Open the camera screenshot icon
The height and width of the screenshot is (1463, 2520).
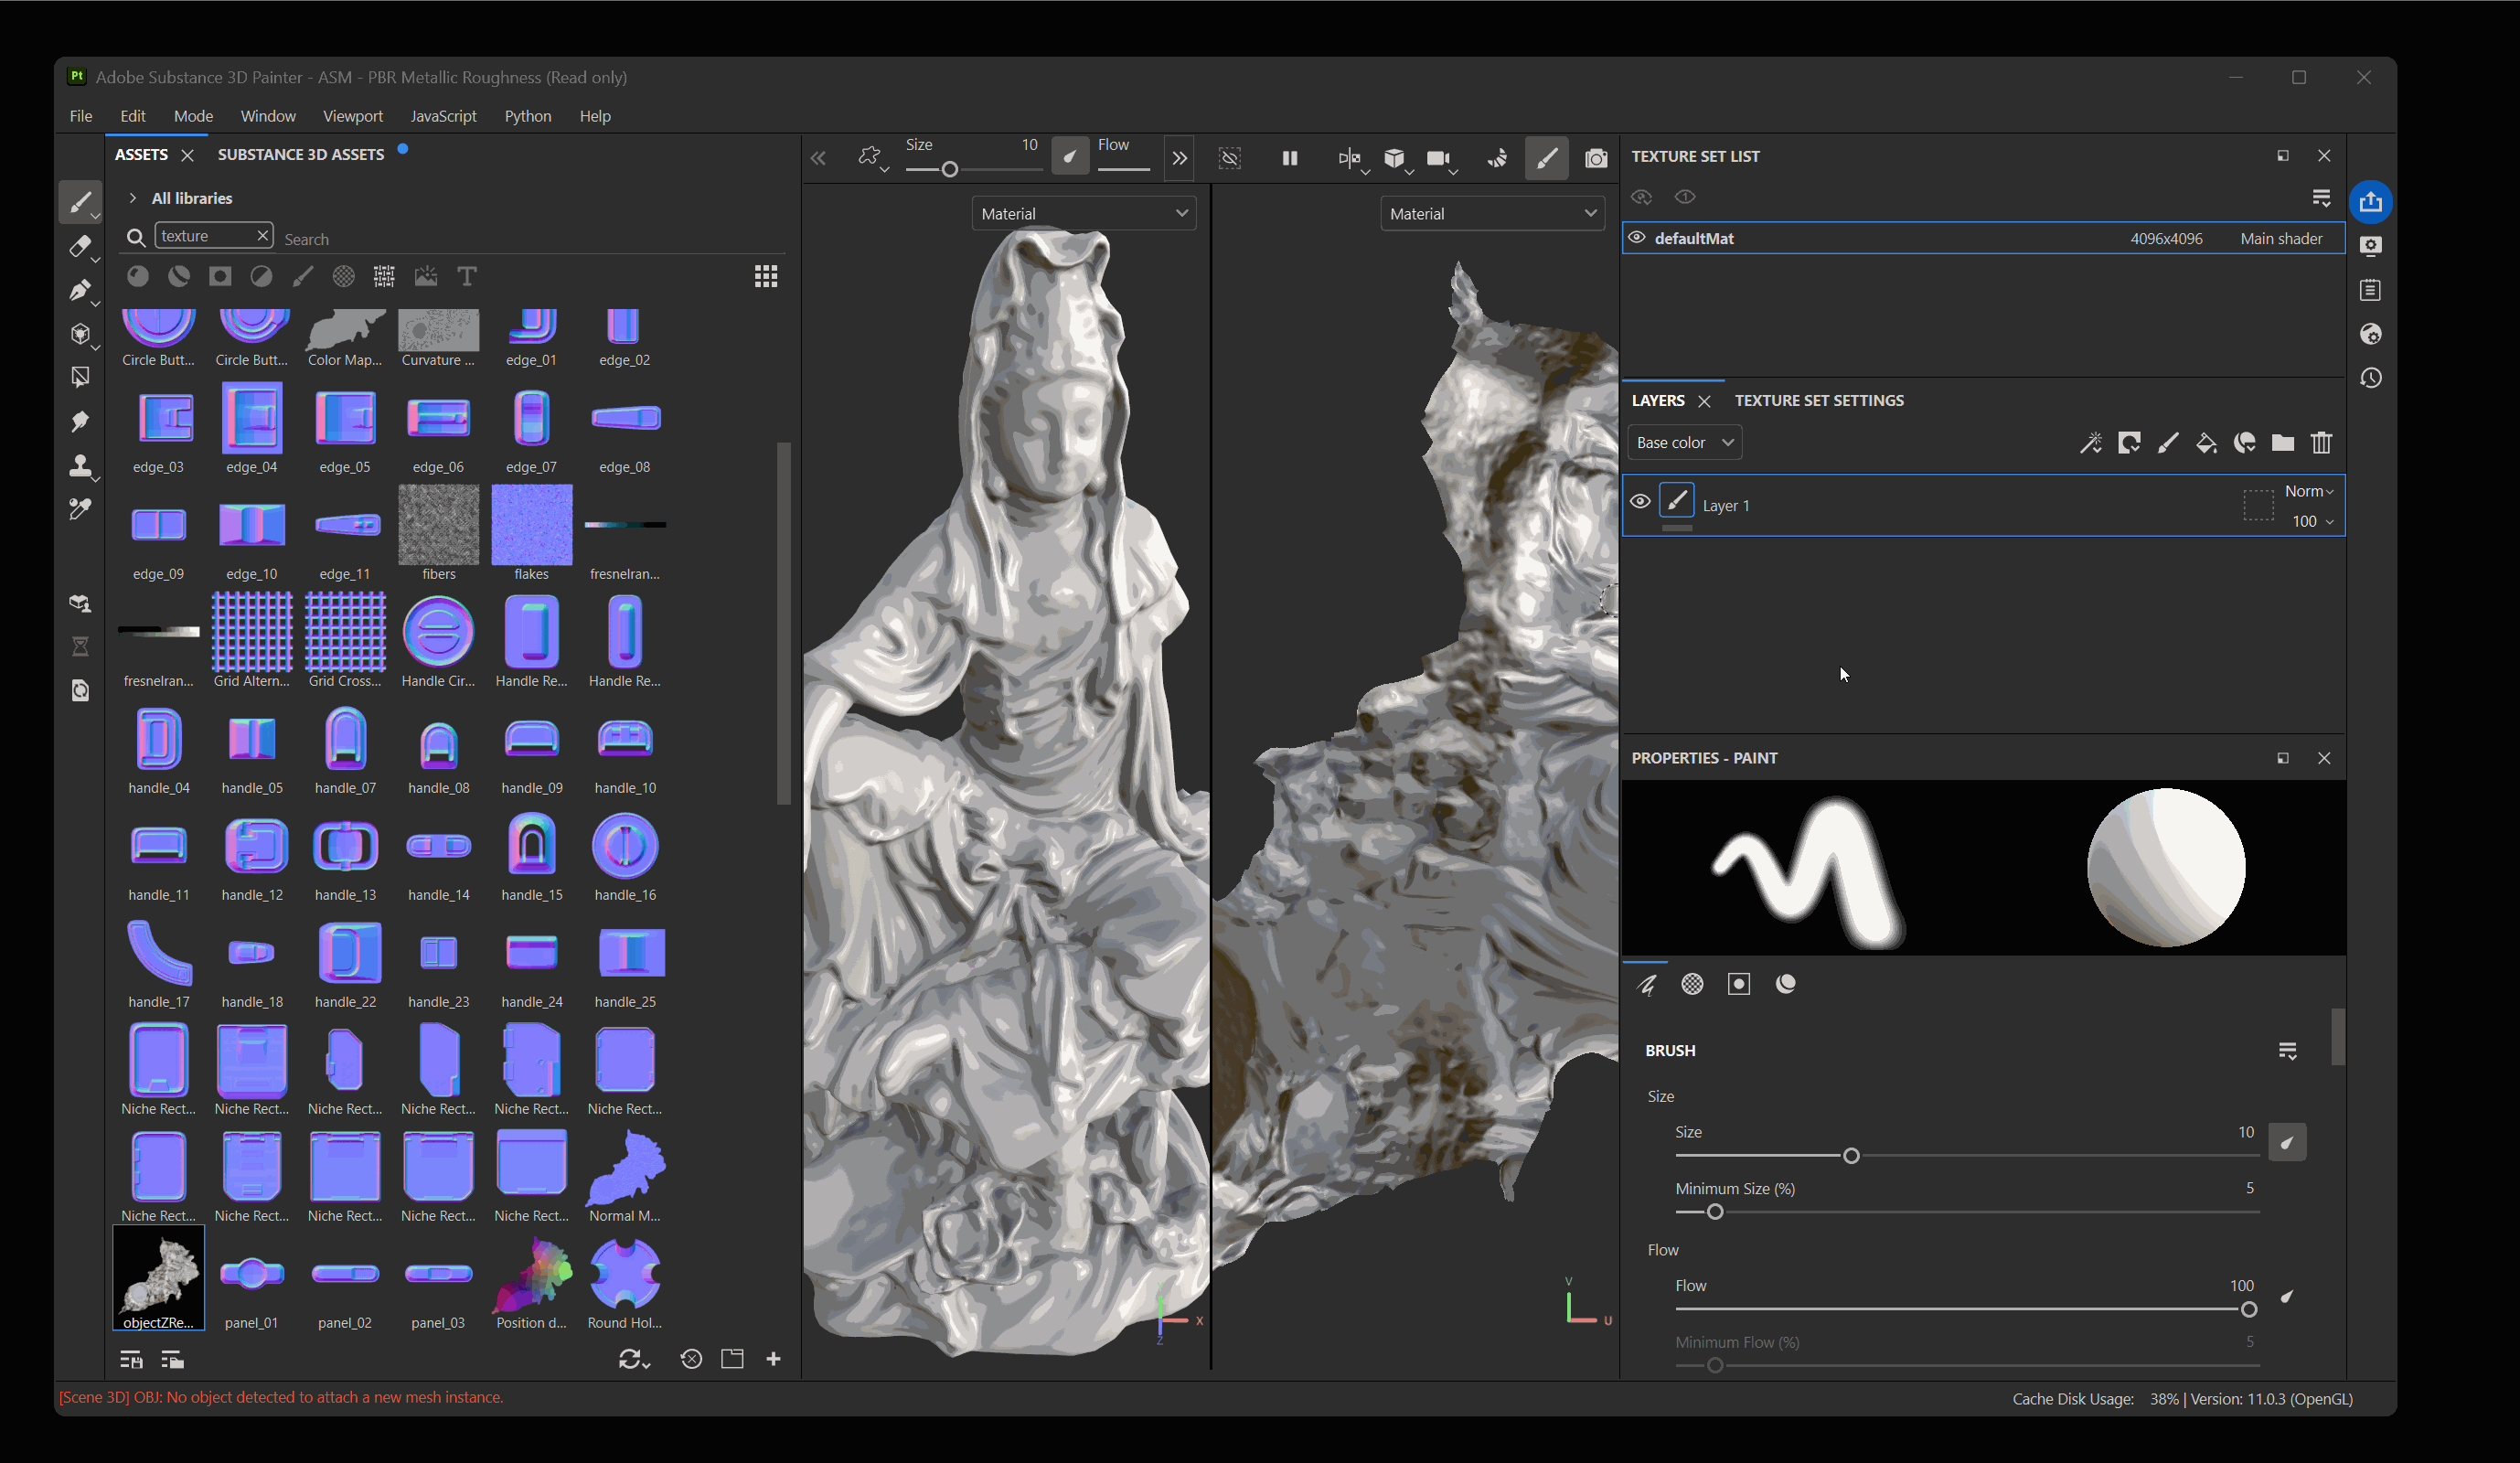click(x=1596, y=158)
